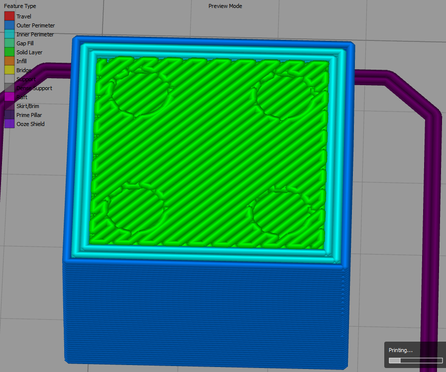Select the Prime Pillar color swatch
Screen dimensions: 446x372
[x=9, y=115]
